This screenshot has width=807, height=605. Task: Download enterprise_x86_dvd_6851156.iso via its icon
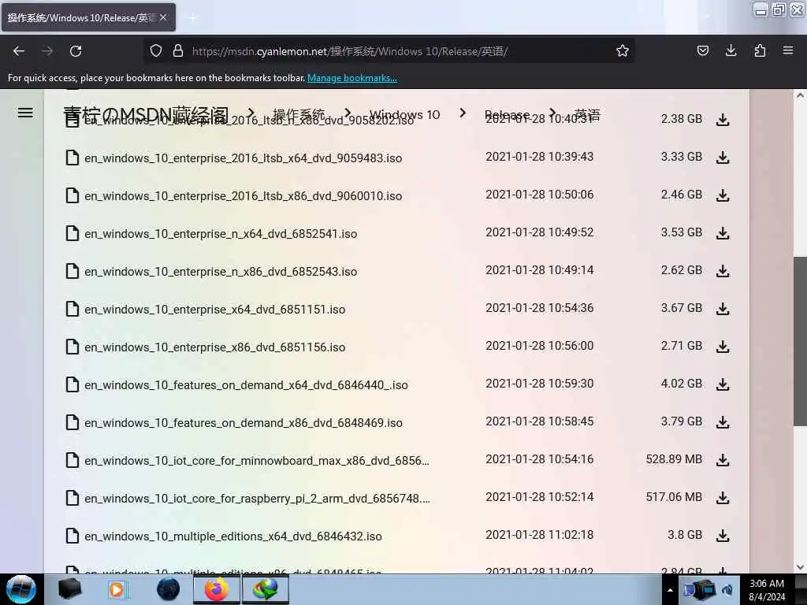click(x=723, y=347)
